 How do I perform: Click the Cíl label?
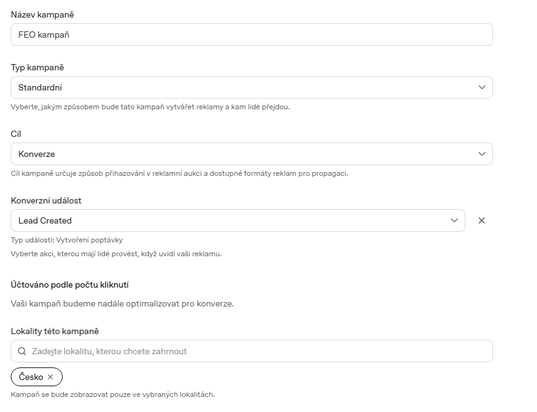pyautogui.click(x=16, y=134)
